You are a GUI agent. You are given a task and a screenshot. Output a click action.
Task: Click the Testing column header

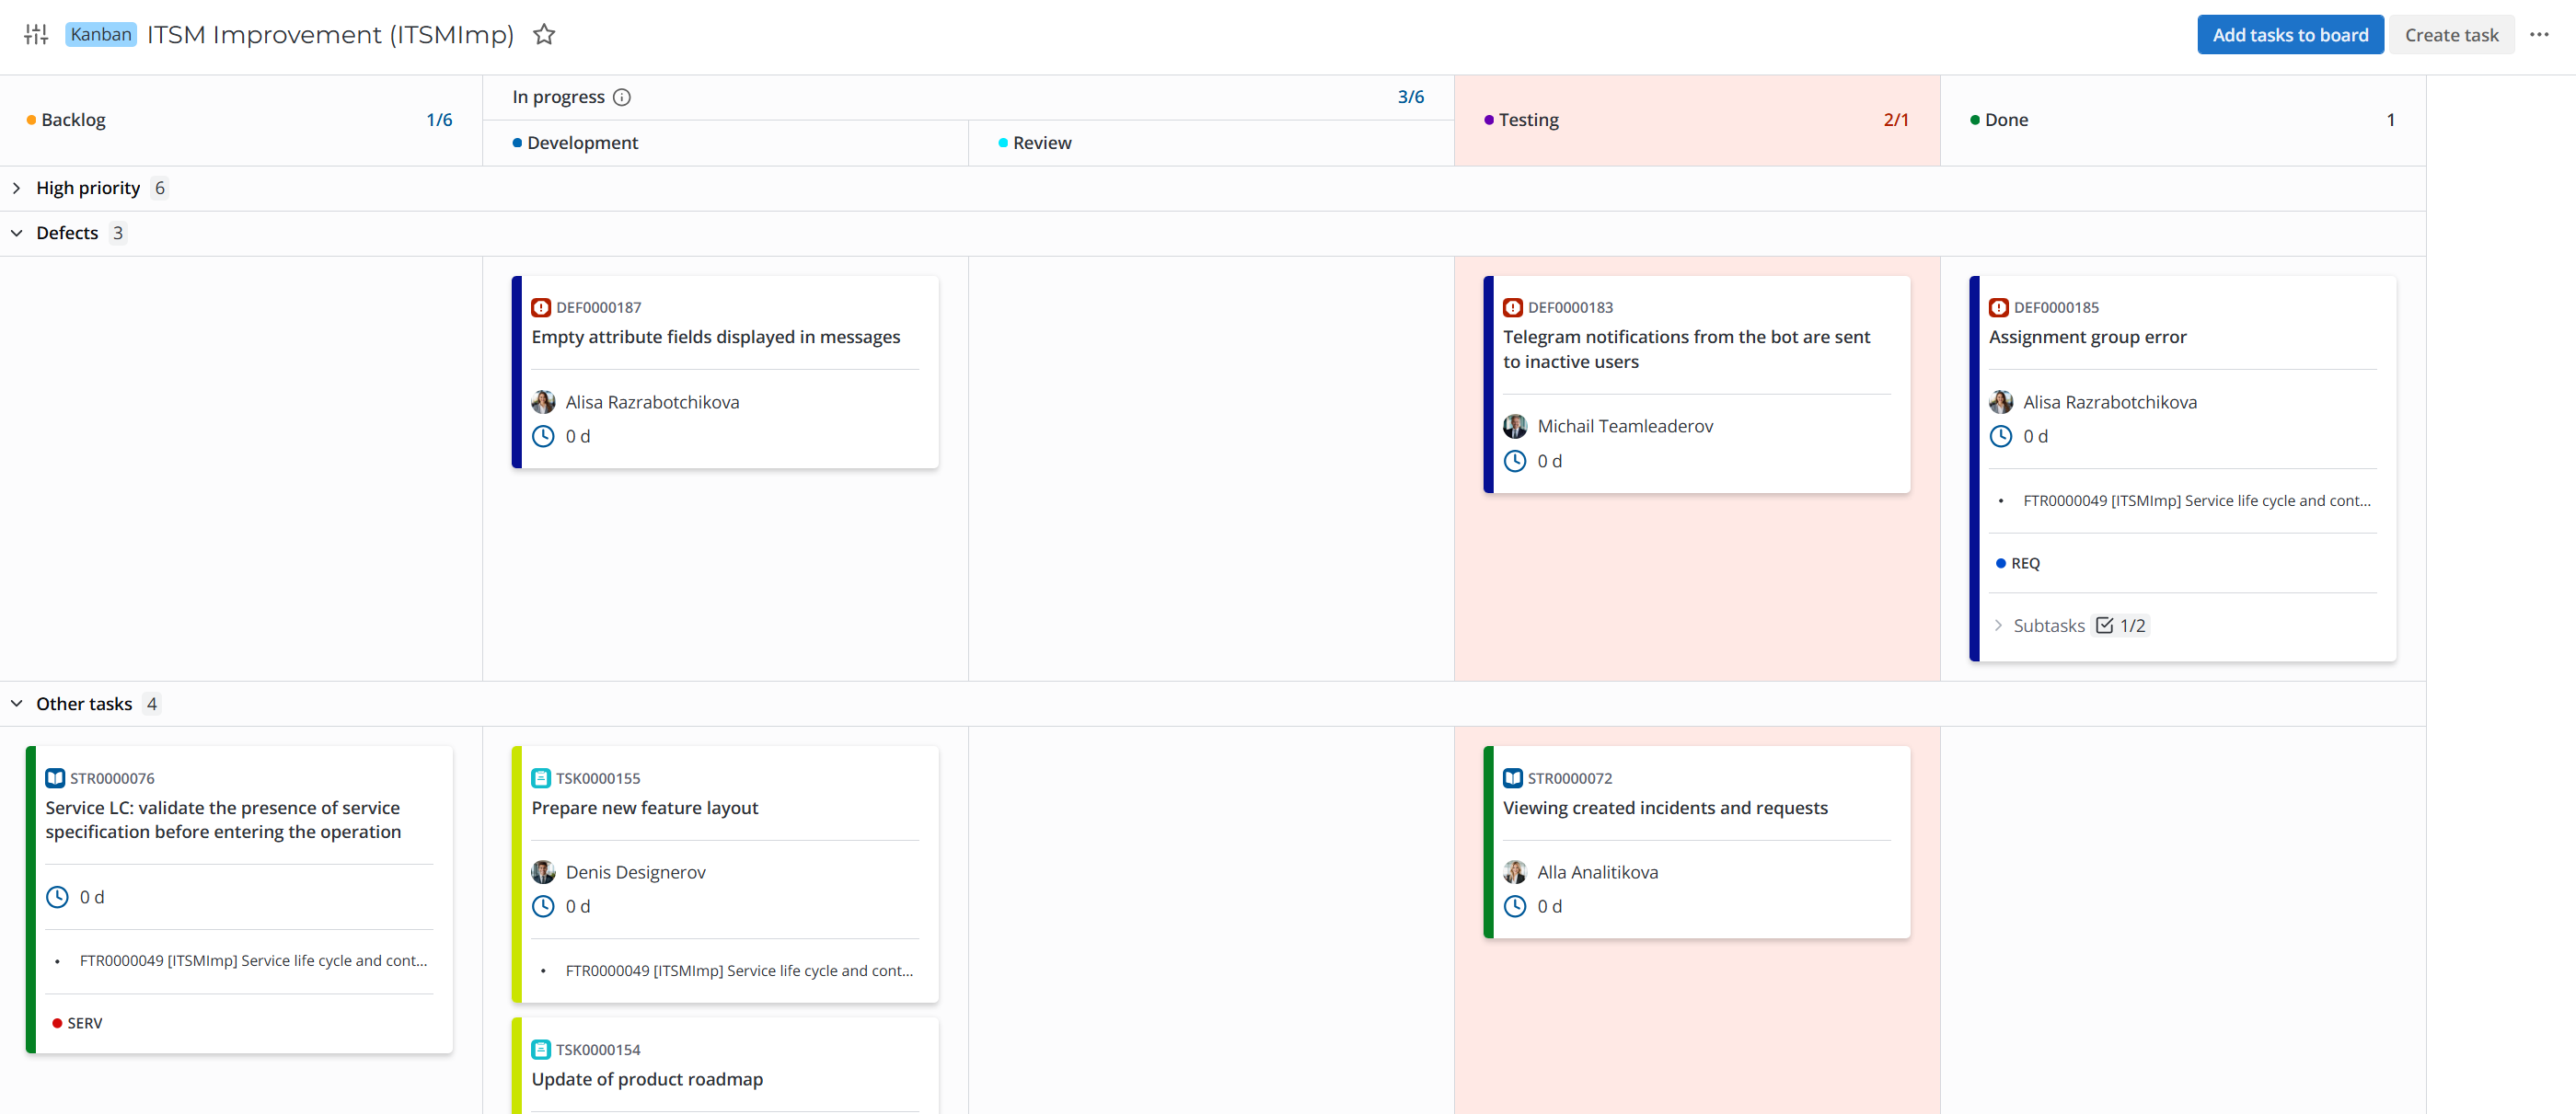pos(1528,120)
